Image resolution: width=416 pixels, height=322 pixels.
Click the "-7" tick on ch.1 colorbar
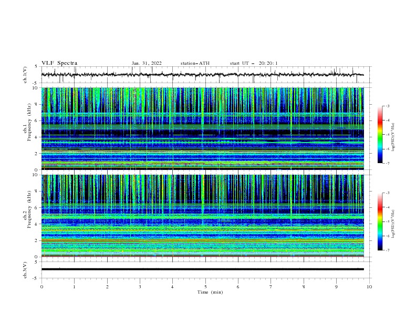point(387,163)
